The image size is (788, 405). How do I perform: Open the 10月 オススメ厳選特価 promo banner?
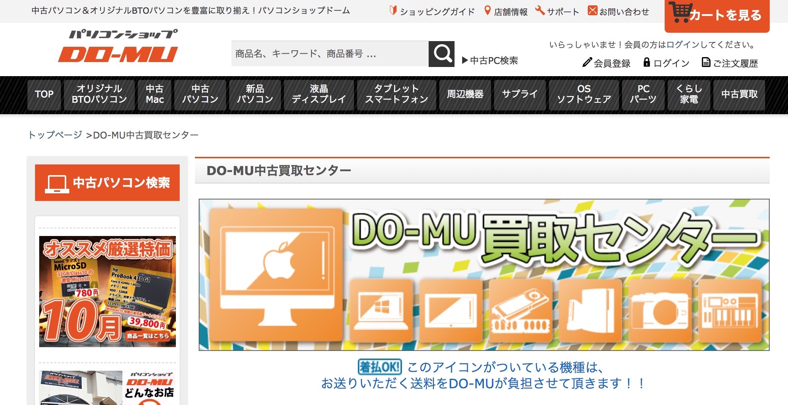click(107, 292)
